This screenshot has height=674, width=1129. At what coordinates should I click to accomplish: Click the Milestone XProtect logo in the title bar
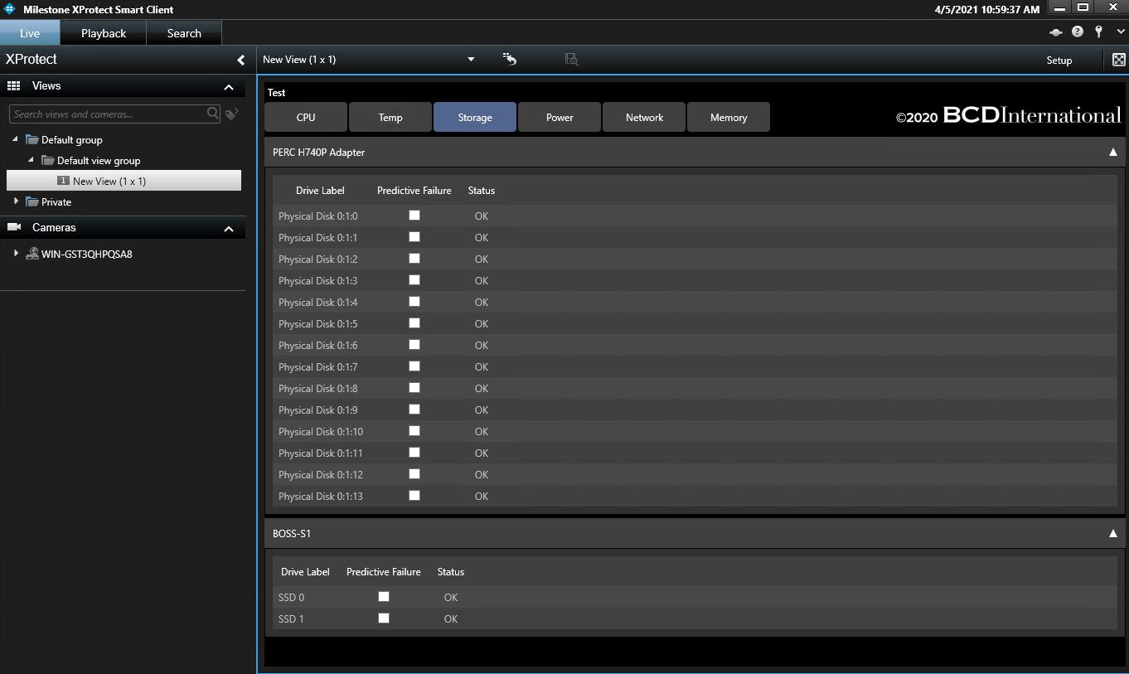point(10,9)
